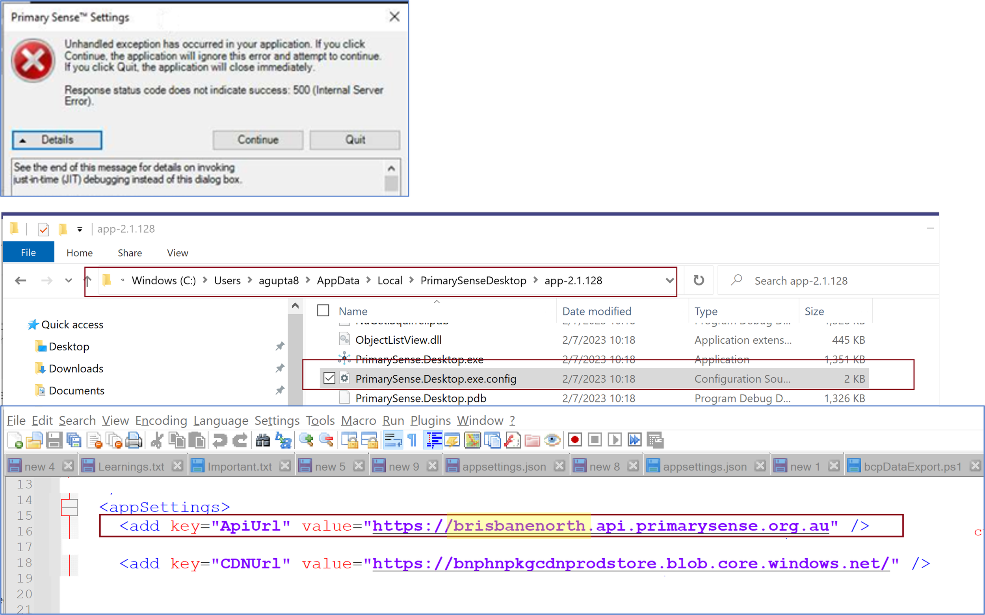Toggle the Word Wrap toolbar icon
This screenshot has width=985, height=615.
(393, 441)
